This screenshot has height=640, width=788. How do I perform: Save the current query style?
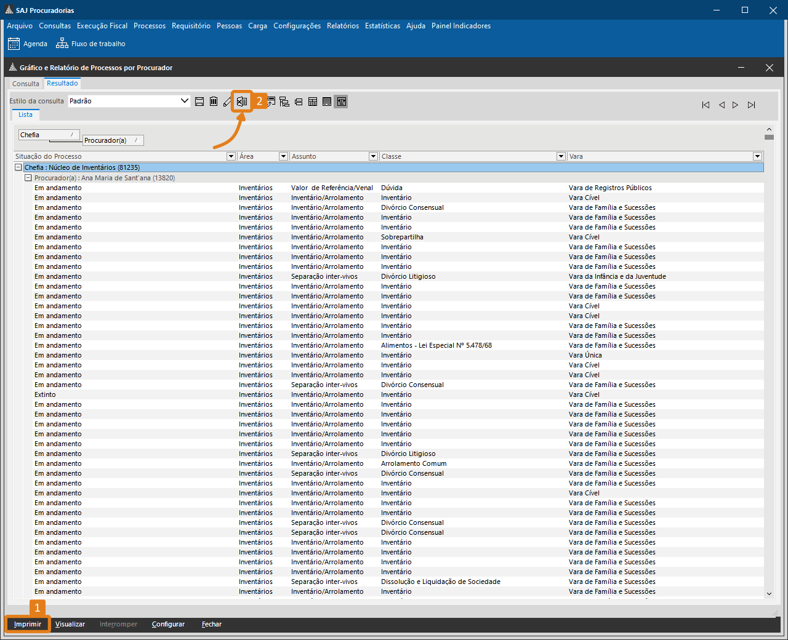pyautogui.click(x=199, y=102)
